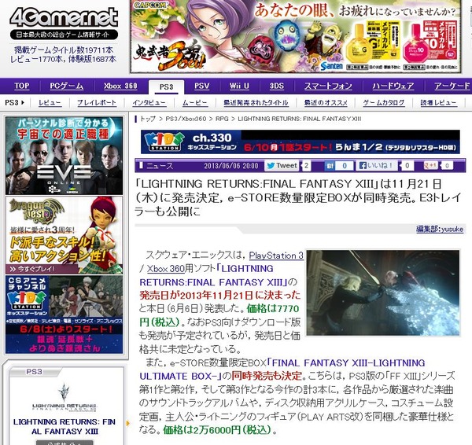Click LIGHTNING RETURNS breadcrumb link

[299, 119]
